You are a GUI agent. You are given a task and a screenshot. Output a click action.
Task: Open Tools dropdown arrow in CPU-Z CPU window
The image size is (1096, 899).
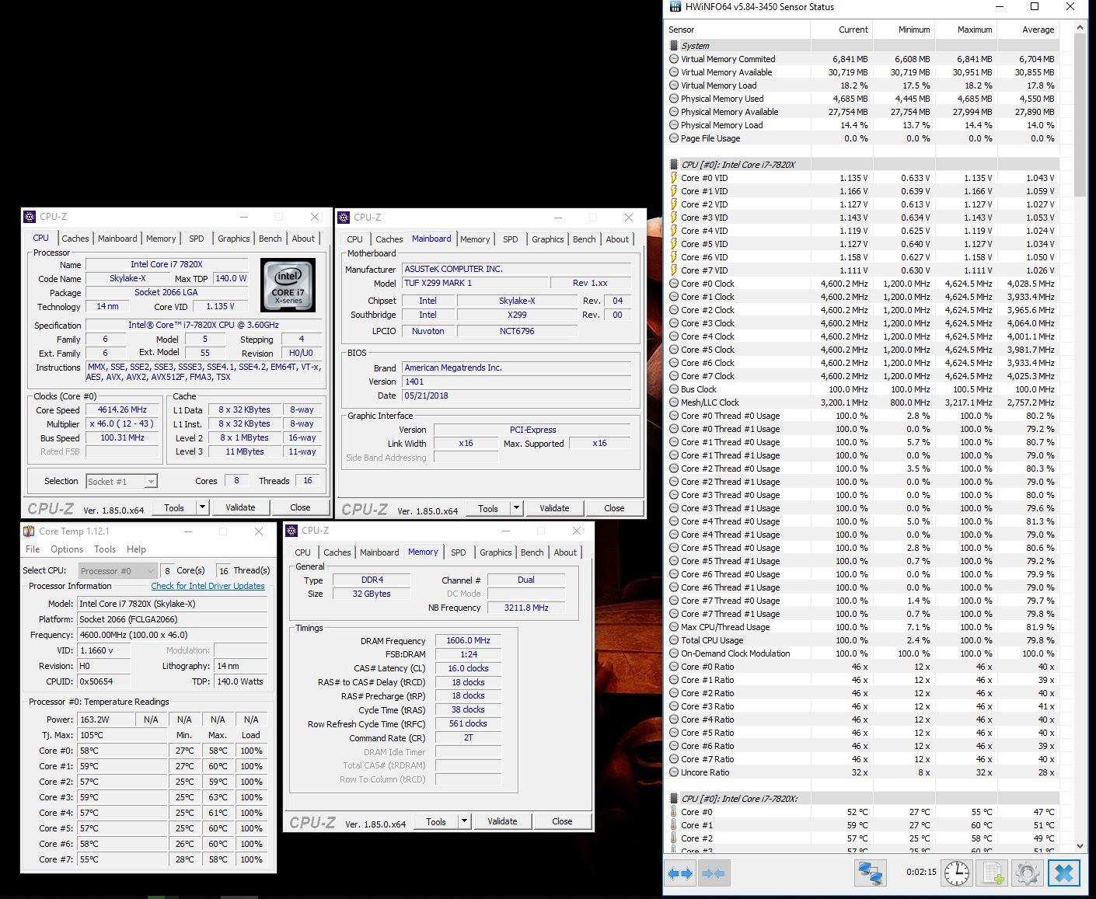pyautogui.click(x=202, y=507)
